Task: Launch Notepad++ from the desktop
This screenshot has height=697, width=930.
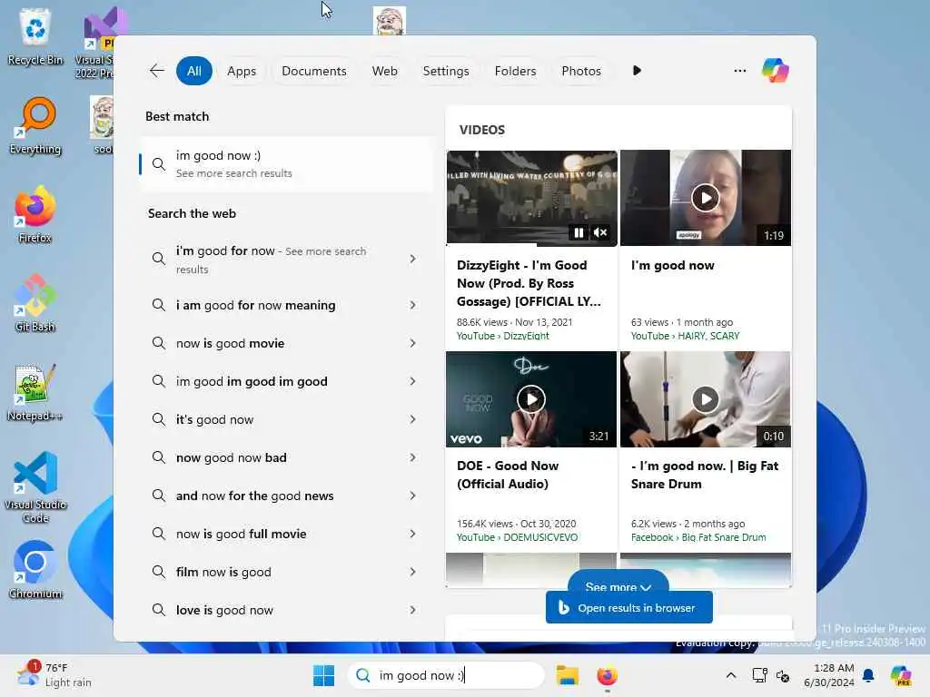Action: pyautogui.click(x=35, y=392)
